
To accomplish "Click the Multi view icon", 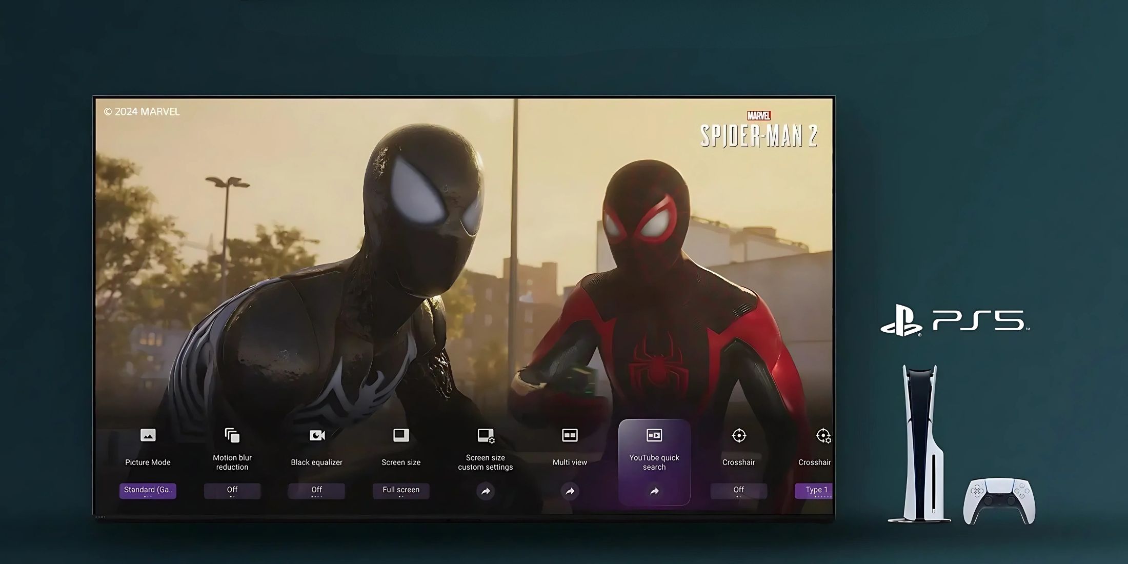I will (x=570, y=435).
